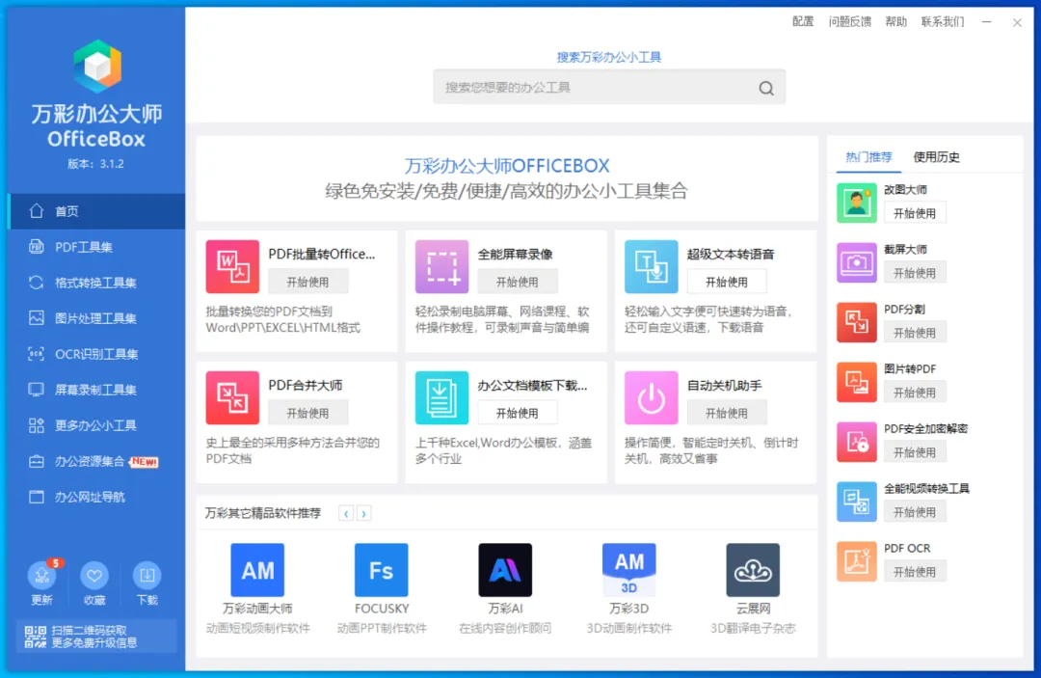1041x678 pixels.
Task: Open 配置 settings link
Action: pos(803,21)
